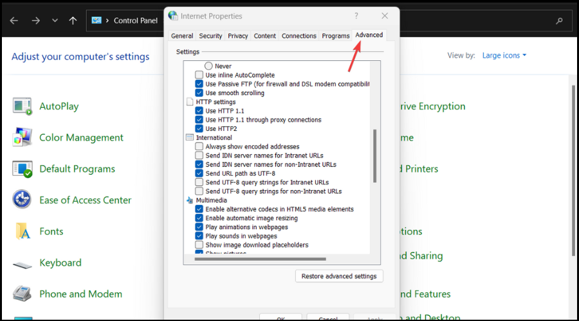Open the Color Management link
This screenshot has height=321, width=579.
pyautogui.click(x=81, y=137)
